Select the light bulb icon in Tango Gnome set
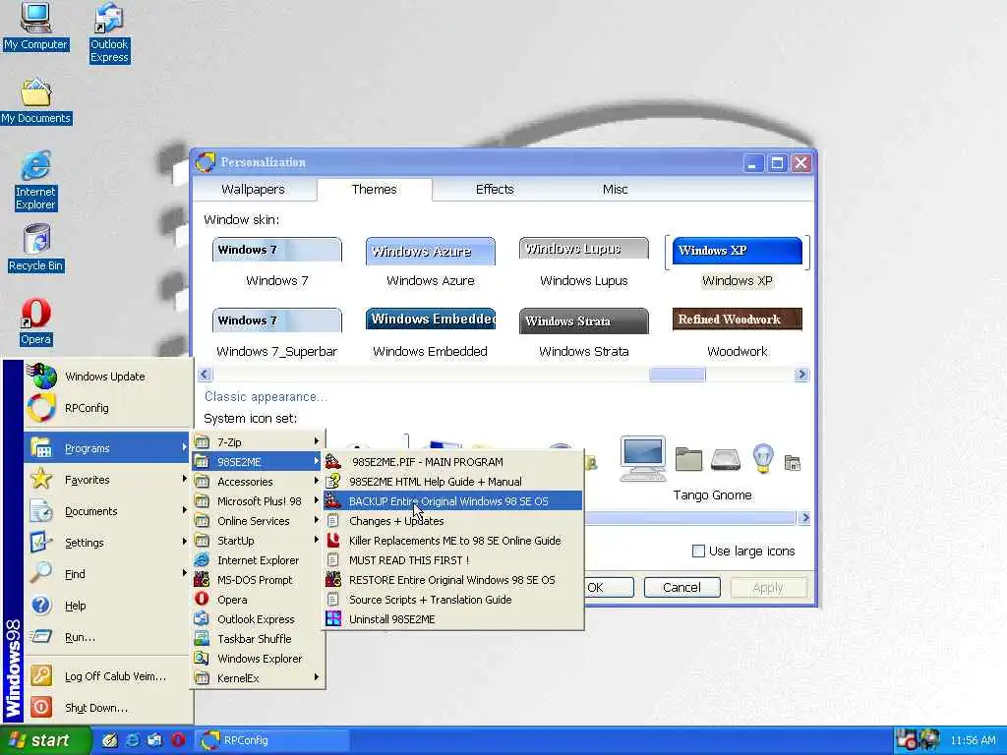 pyautogui.click(x=762, y=459)
